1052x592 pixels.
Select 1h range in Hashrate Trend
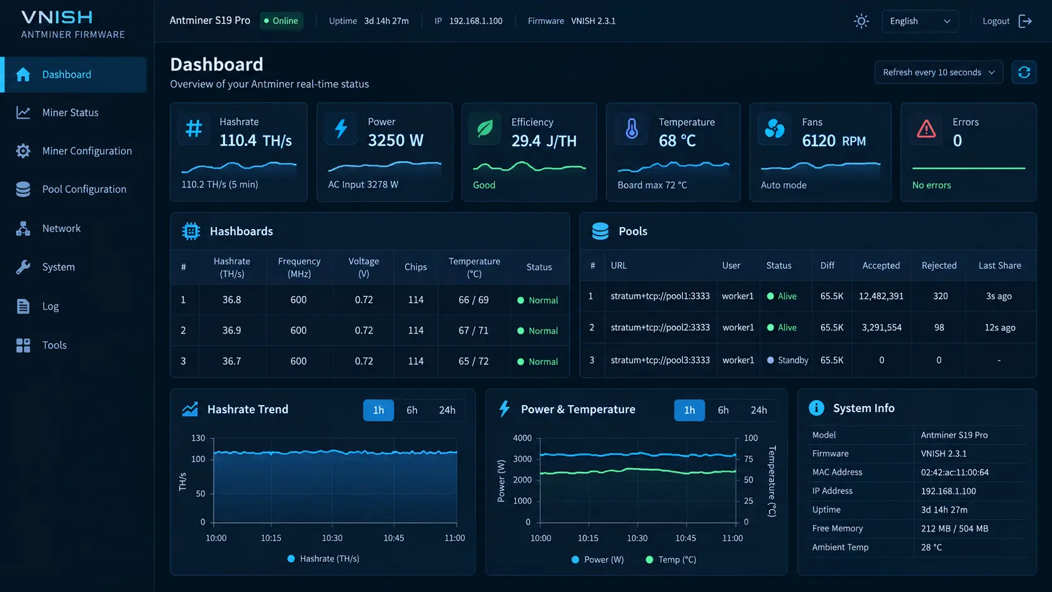[378, 410]
